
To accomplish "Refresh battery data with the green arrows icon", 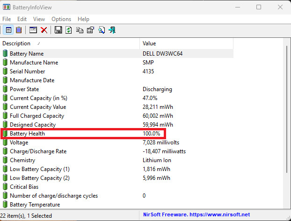I will tap(69, 30).
